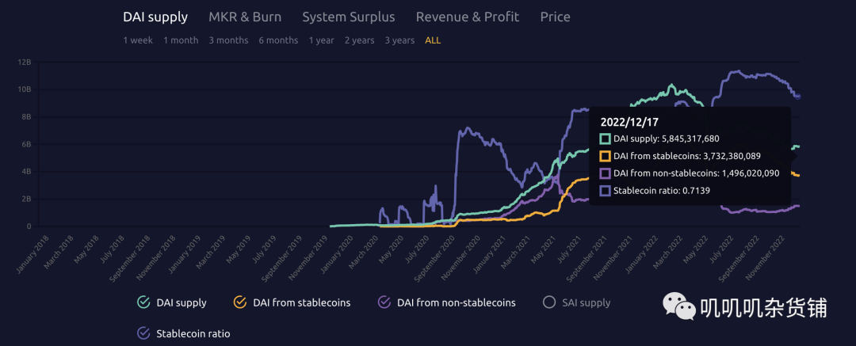Toggle DAI from non-stablecoins legend checkmark
Viewport: 856px width, 346px height.
click(x=384, y=302)
